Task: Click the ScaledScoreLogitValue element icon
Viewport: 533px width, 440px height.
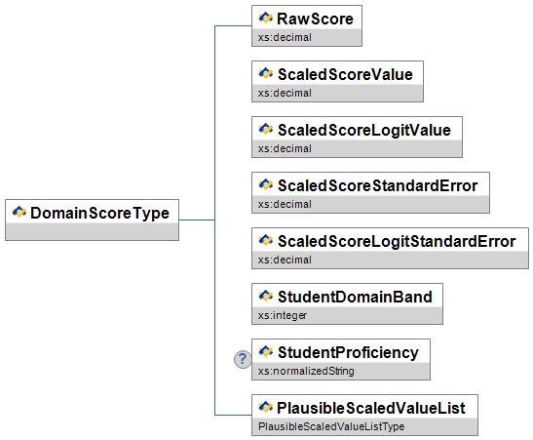Action: (x=265, y=129)
